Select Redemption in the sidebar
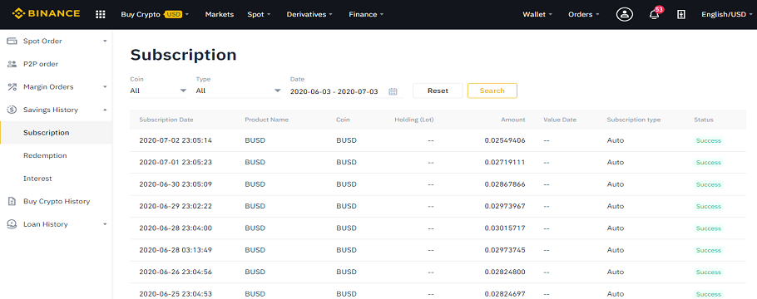The image size is (757, 299). pyautogui.click(x=45, y=156)
